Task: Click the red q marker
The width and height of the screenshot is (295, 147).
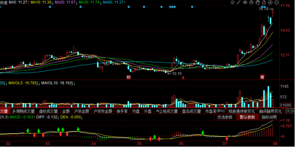Action: coord(183,77)
